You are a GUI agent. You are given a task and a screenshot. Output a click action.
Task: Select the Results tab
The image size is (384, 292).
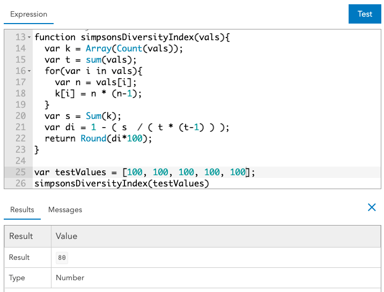22,209
